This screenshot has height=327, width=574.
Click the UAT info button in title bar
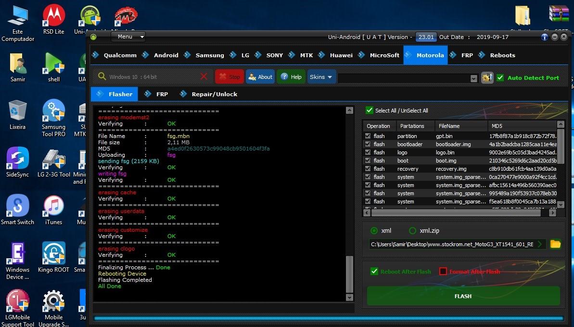(x=544, y=37)
